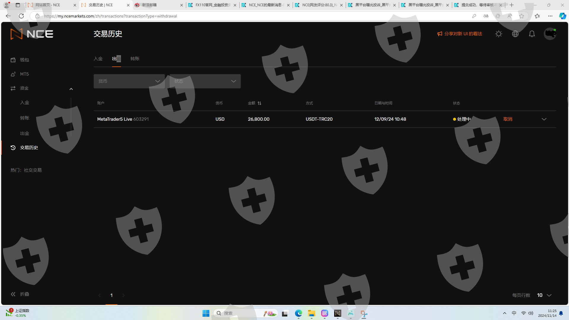Cancel the pending withdrawal with 取消

coord(508,119)
